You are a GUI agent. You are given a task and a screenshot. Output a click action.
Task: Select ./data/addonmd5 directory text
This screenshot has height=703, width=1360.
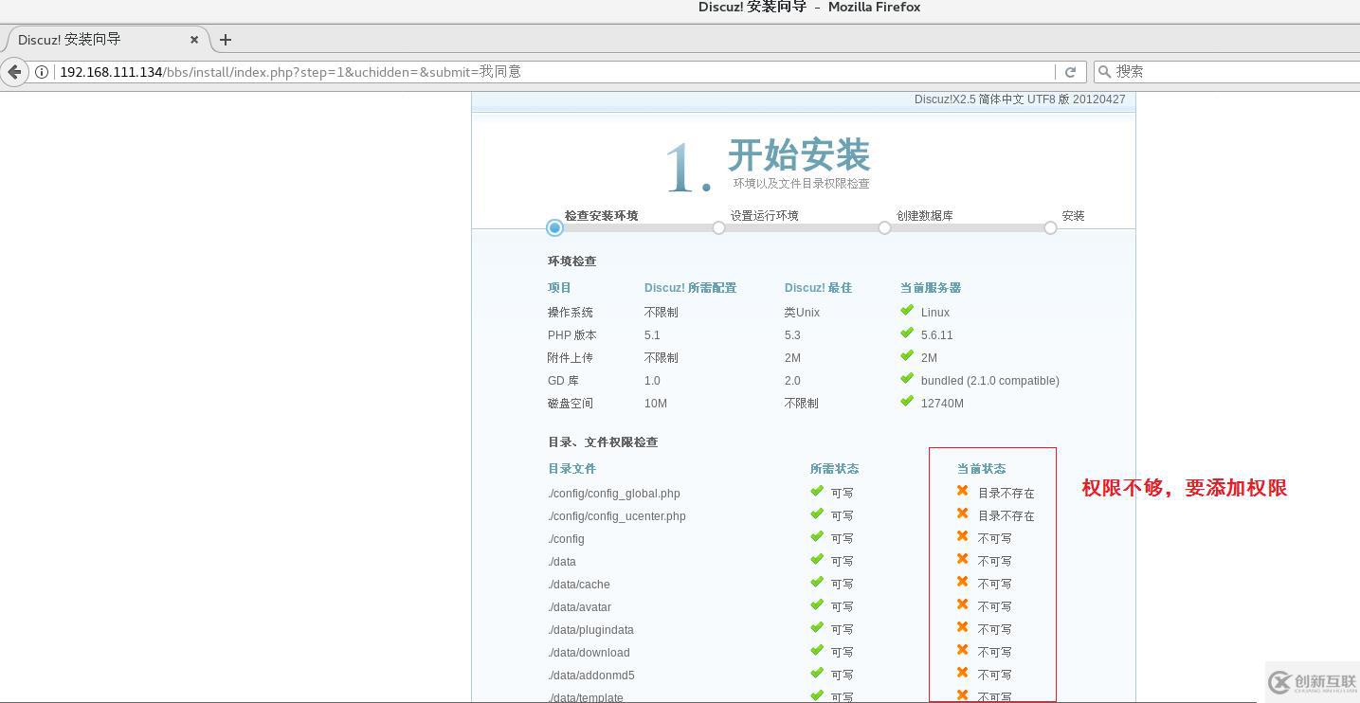(591, 676)
